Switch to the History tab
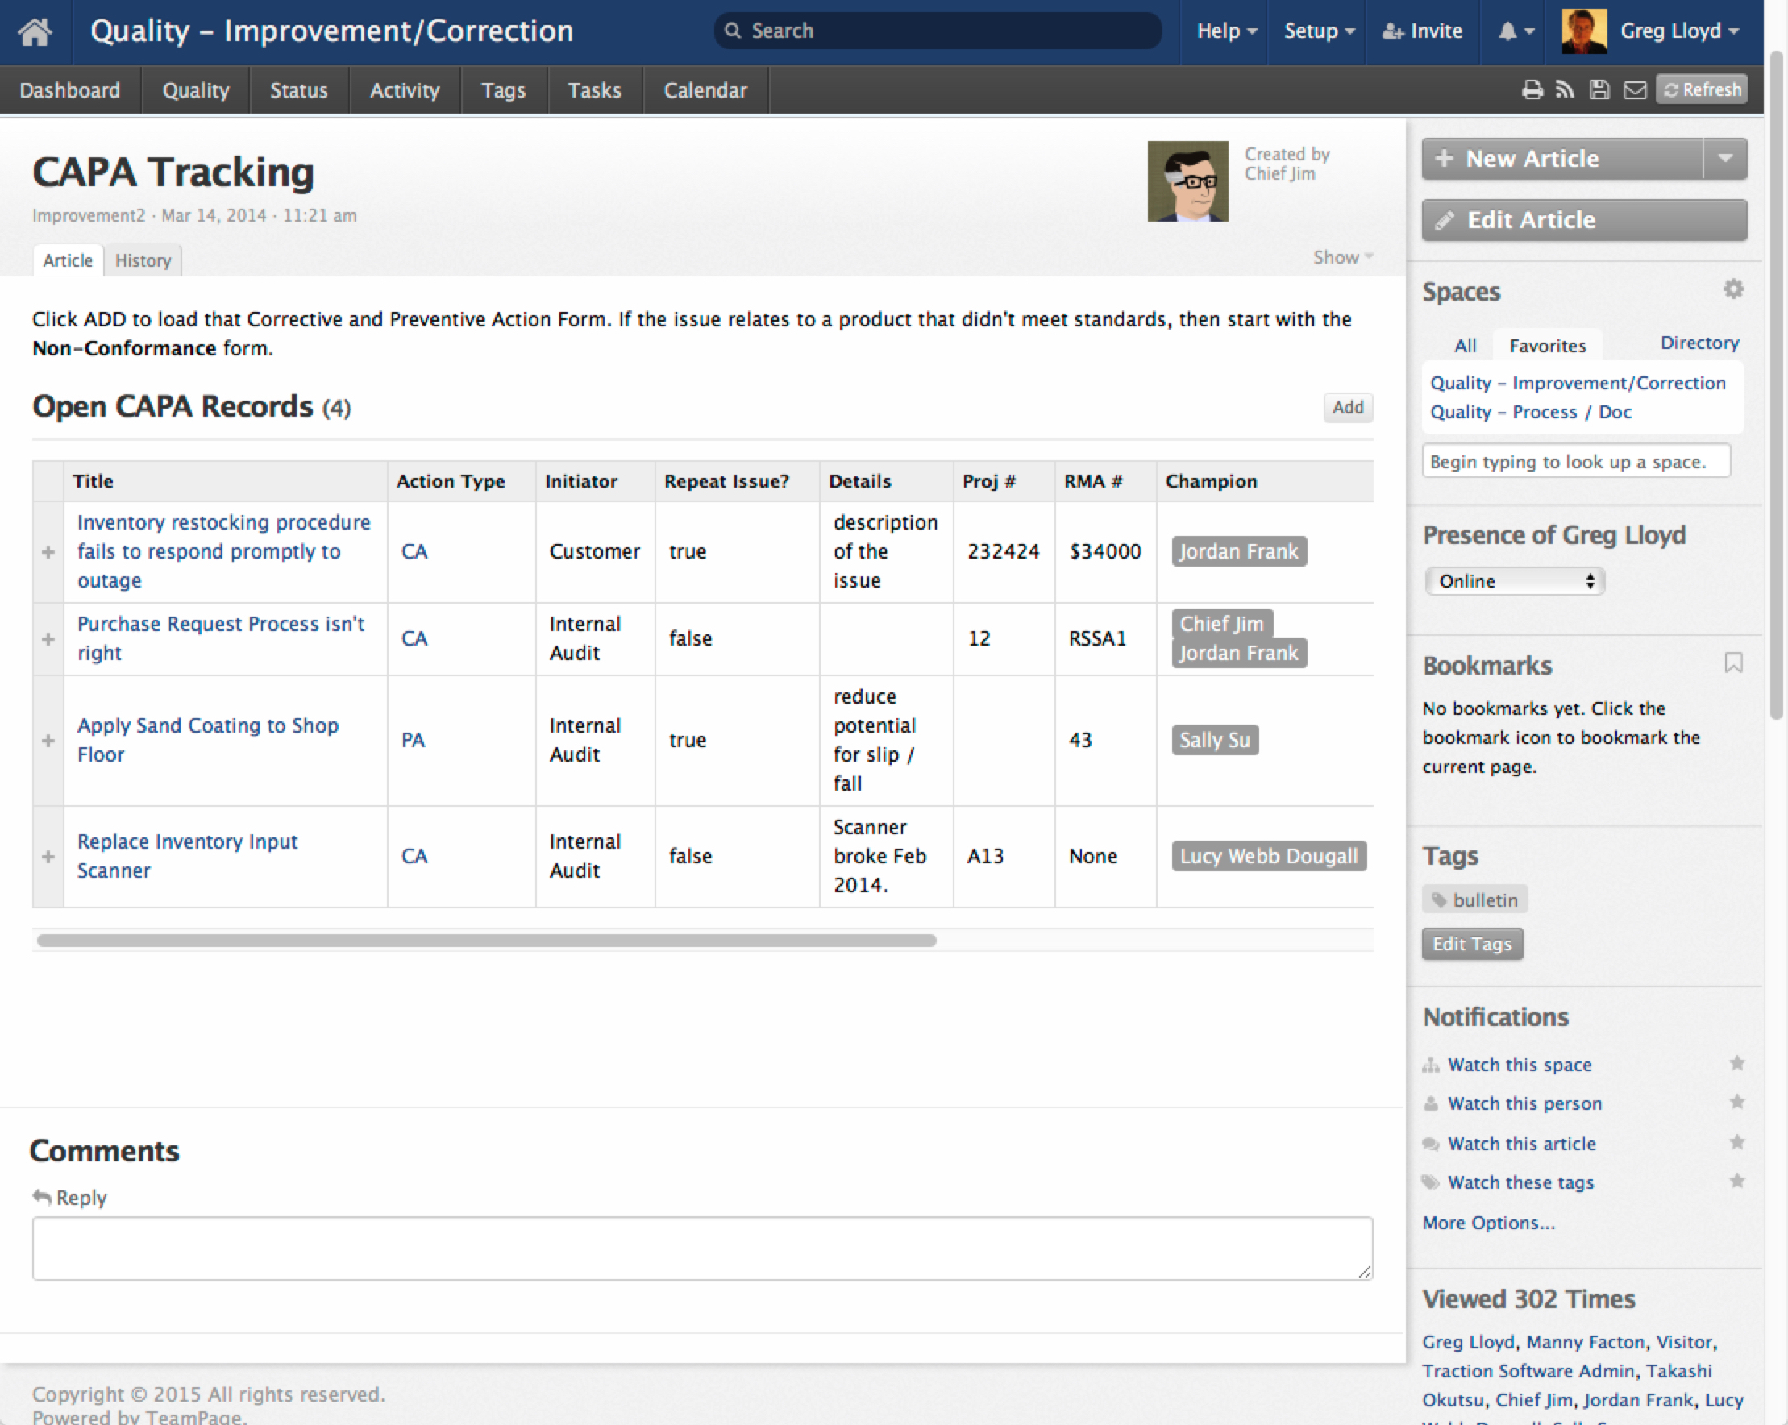Image resolution: width=1788 pixels, height=1425 pixels. point(143,260)
